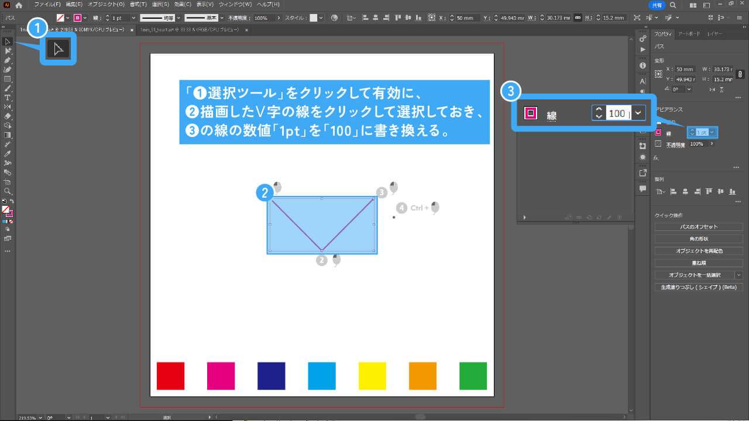Select the Zoom tool

tap(8, 191)
